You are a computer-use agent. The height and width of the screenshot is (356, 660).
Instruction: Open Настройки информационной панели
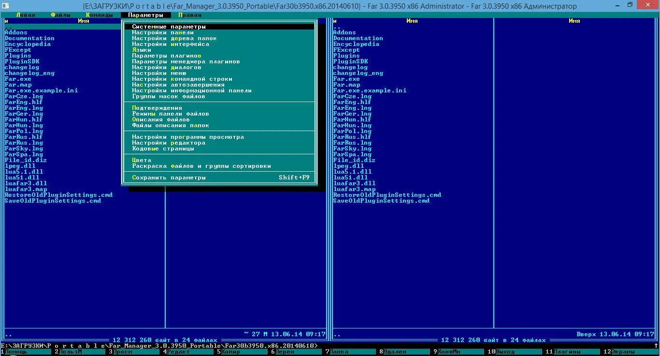(219, 90)
